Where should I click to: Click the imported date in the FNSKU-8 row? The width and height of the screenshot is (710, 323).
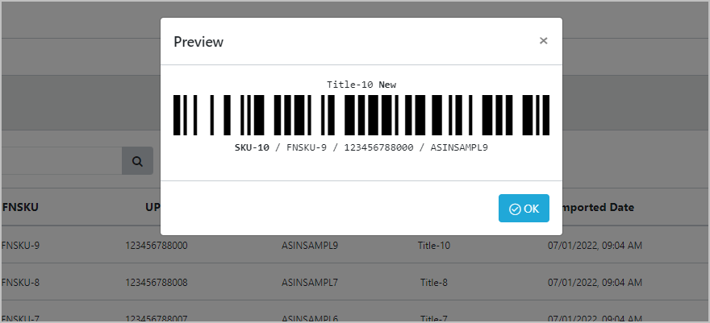pos(595,283)
